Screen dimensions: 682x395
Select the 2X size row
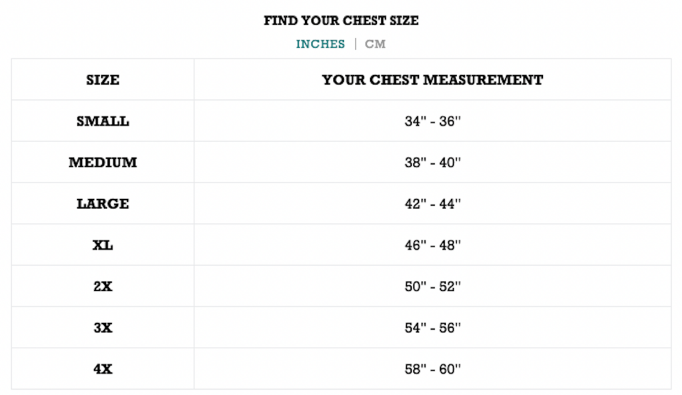(x=101, y=286)
